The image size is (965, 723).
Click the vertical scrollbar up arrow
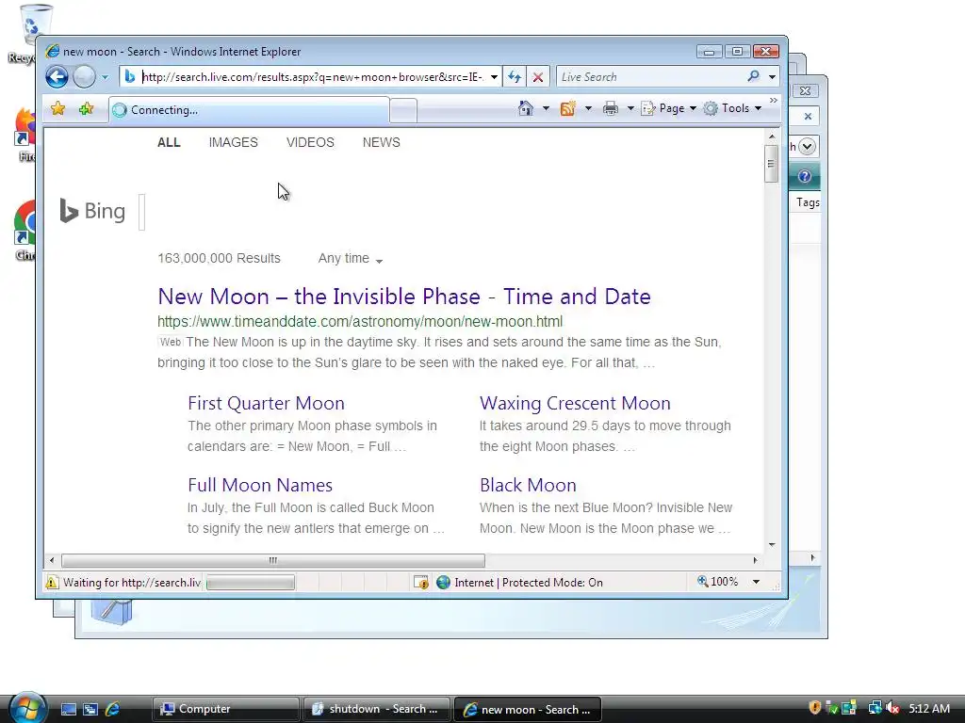click(772, 137)
